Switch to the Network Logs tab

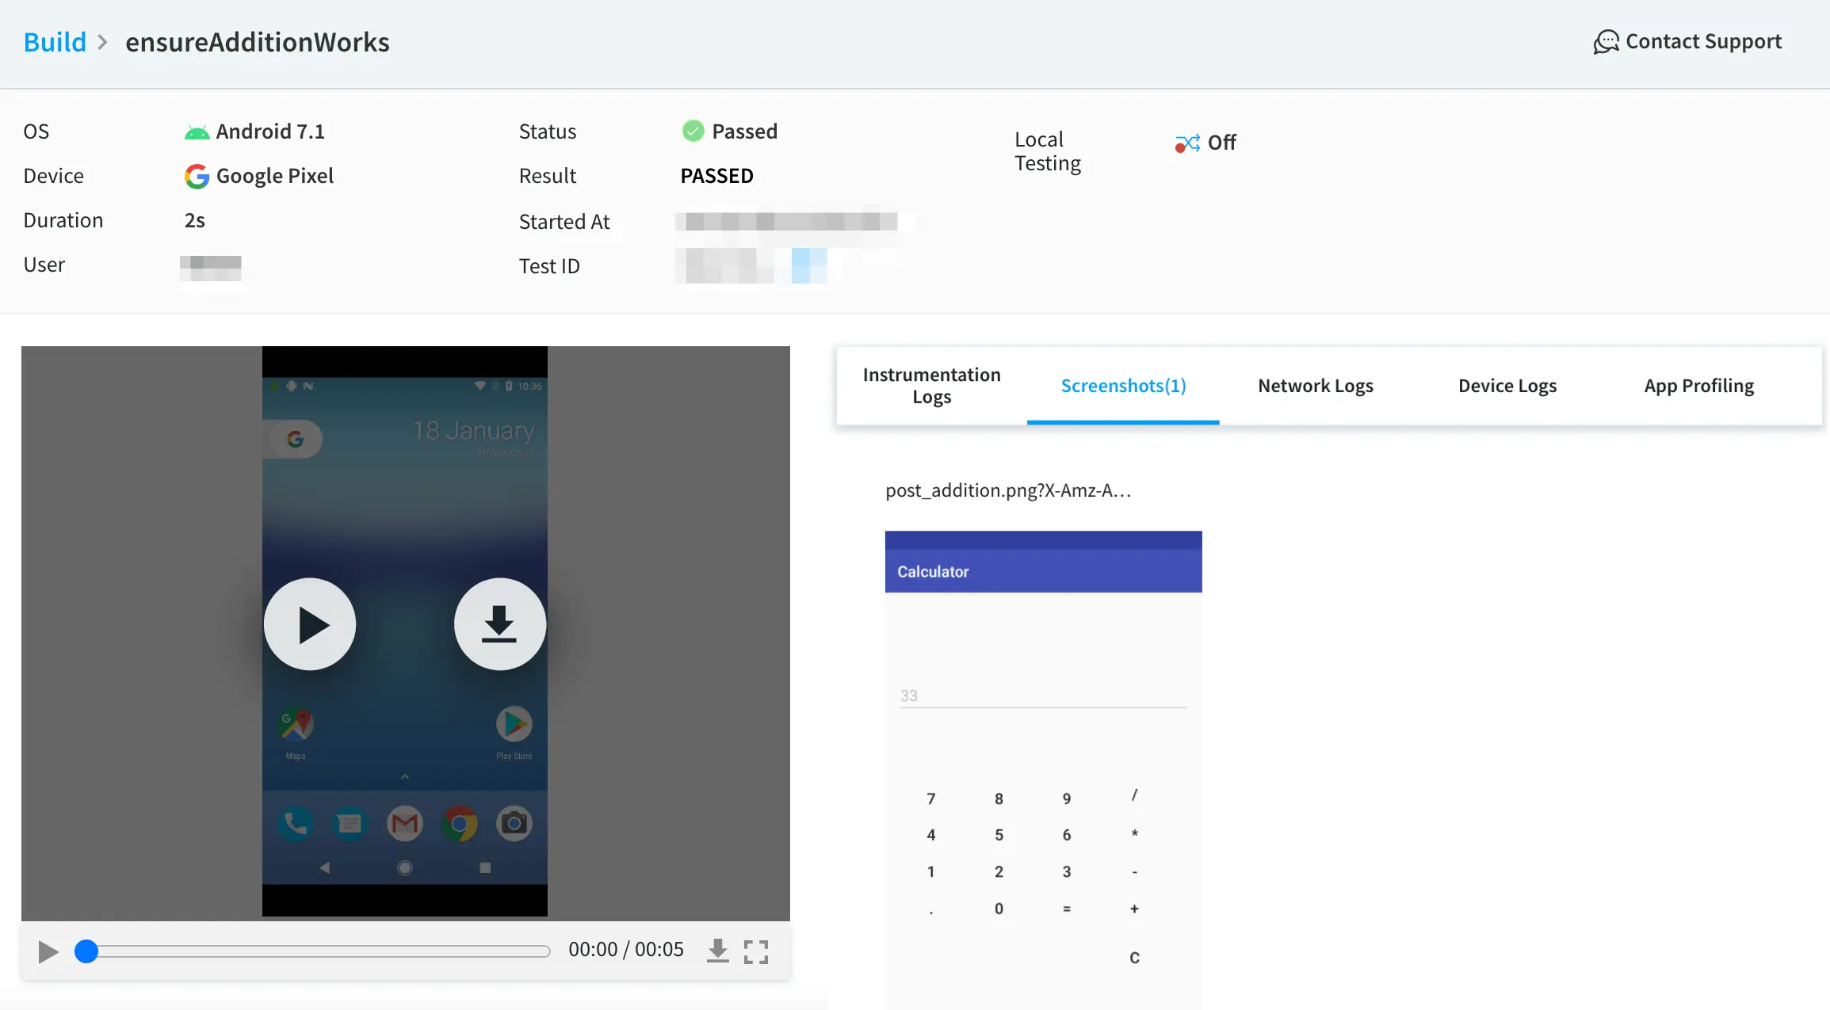click(x=1315, y=386)
